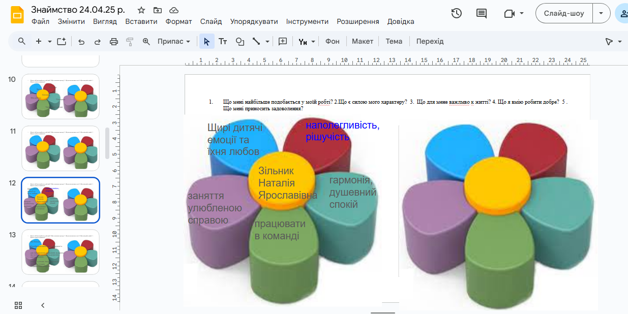Collapse the slide filmstrip panel
The image size is (628, 314).
(43, 305)
